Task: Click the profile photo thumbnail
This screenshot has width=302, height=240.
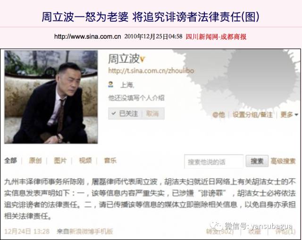Action: [51, 97]
